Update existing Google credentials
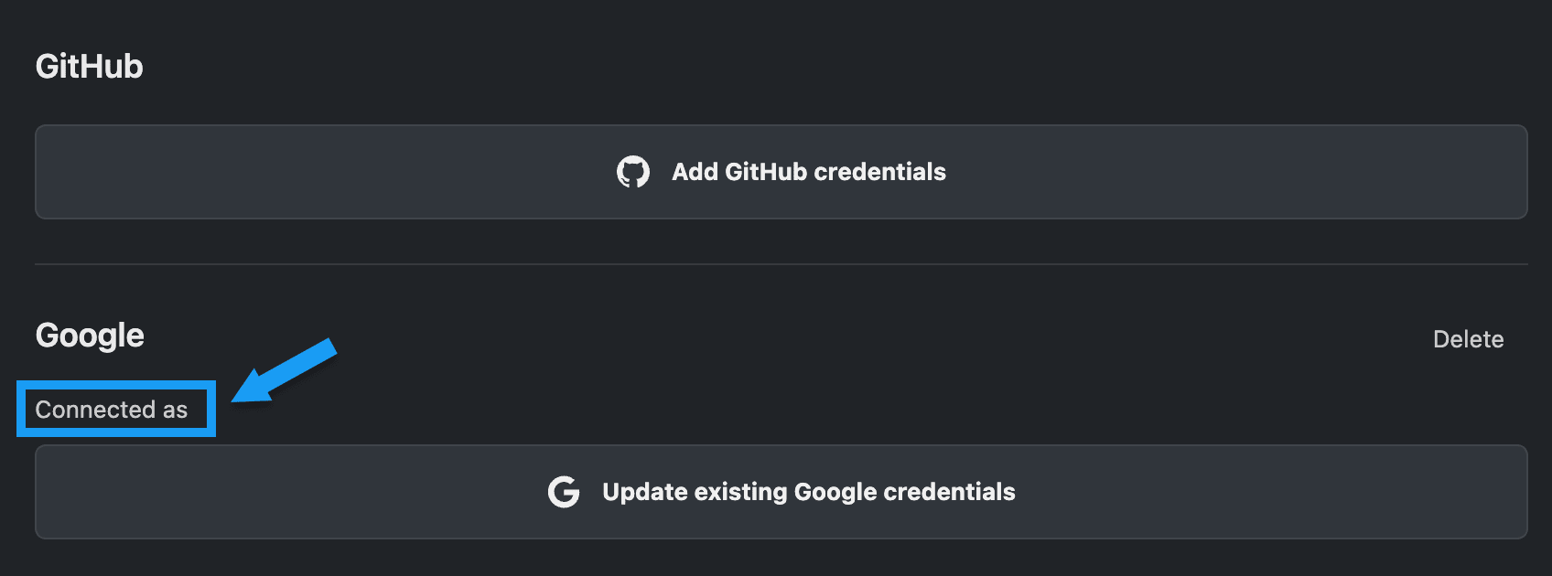 781,492
